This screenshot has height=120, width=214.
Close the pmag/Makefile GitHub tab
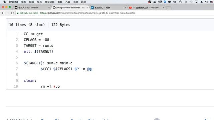(87, 8)
